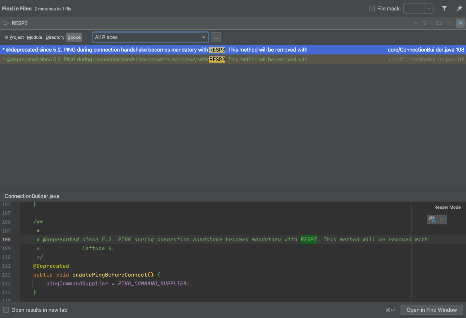Click the ConnectionBuilder.java preview file title
466x318 pixels.
click(x=32, y=196)
